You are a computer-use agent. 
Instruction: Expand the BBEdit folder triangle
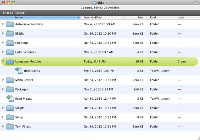(x=3, y=33)
